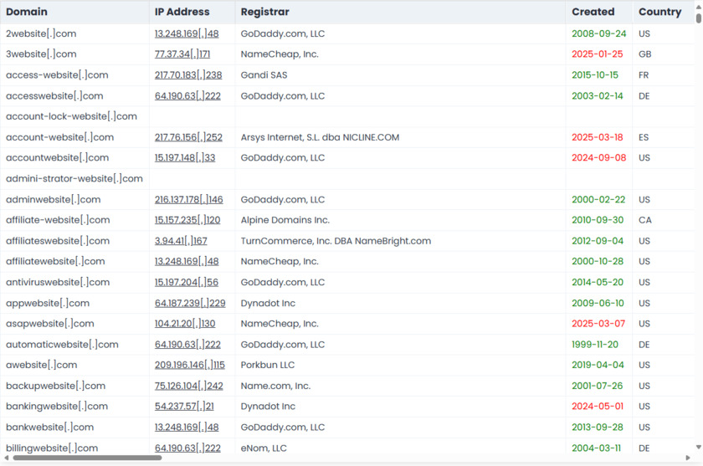Click the horizontal scrollbar thumb

(87, 458)
